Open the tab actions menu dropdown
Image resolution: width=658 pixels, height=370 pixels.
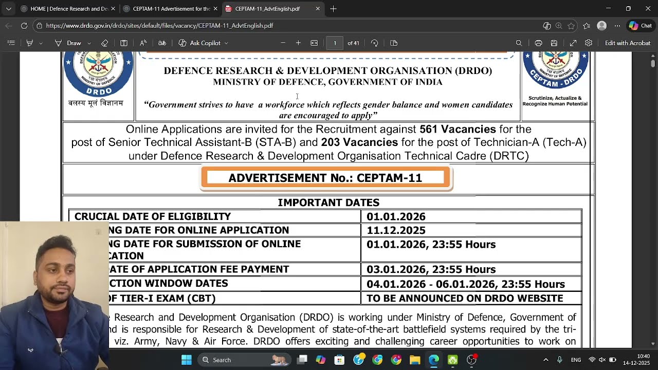click(8, 9)
